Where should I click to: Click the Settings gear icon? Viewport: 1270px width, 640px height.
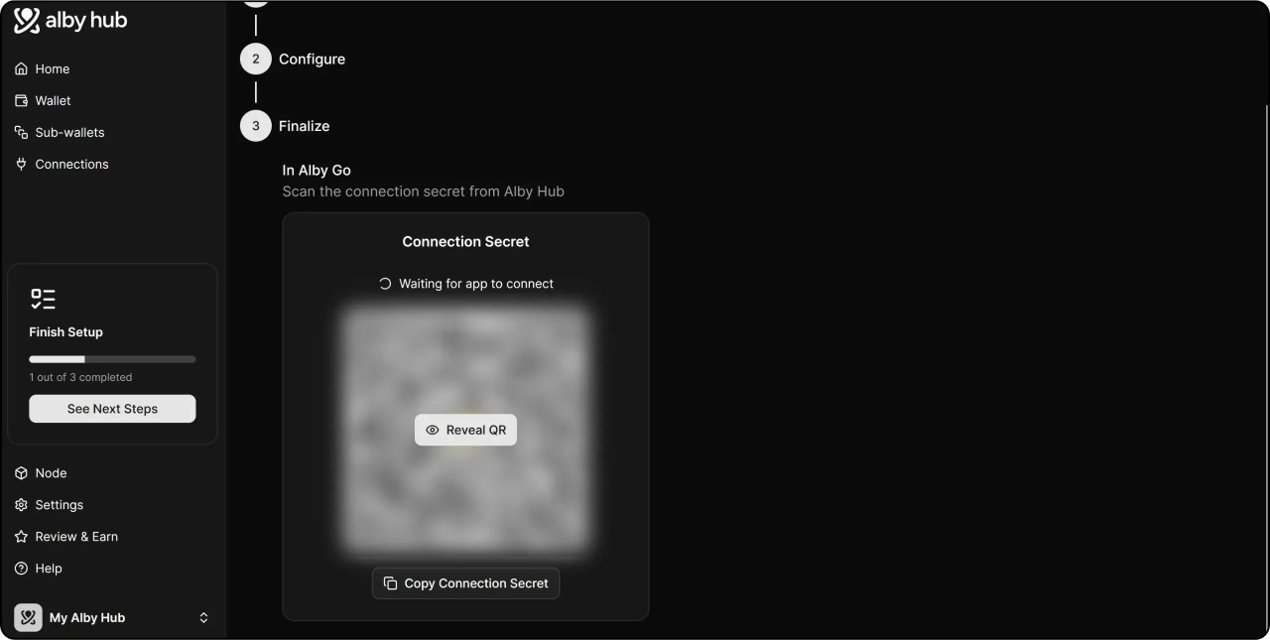pos(22,506)
